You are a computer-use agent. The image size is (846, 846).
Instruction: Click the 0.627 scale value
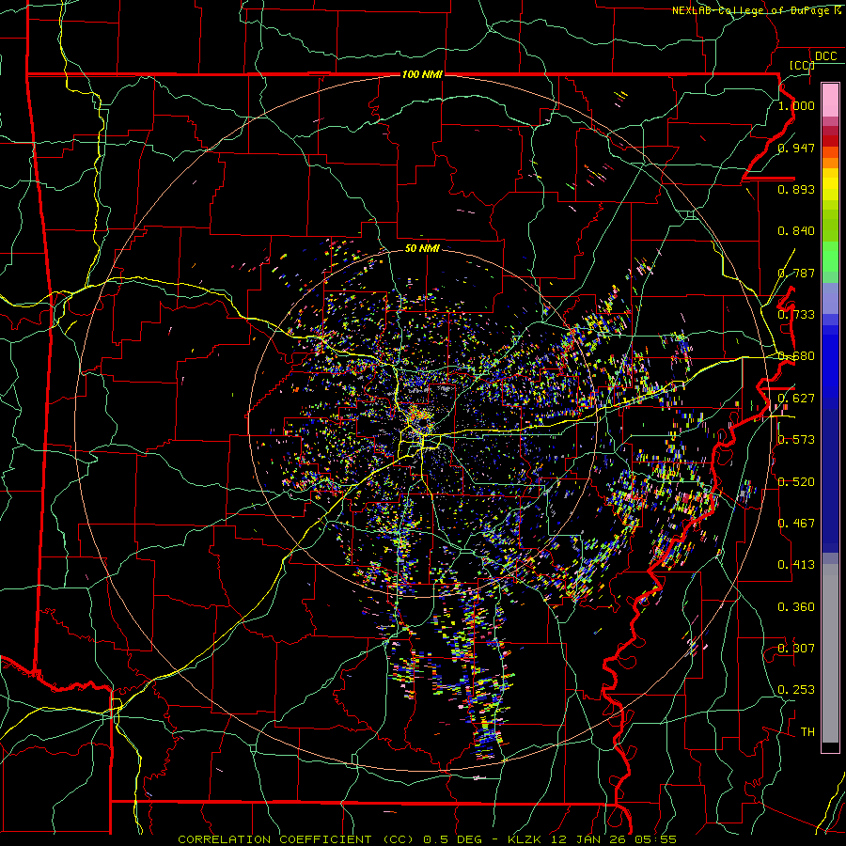click(x=796, y=399)
